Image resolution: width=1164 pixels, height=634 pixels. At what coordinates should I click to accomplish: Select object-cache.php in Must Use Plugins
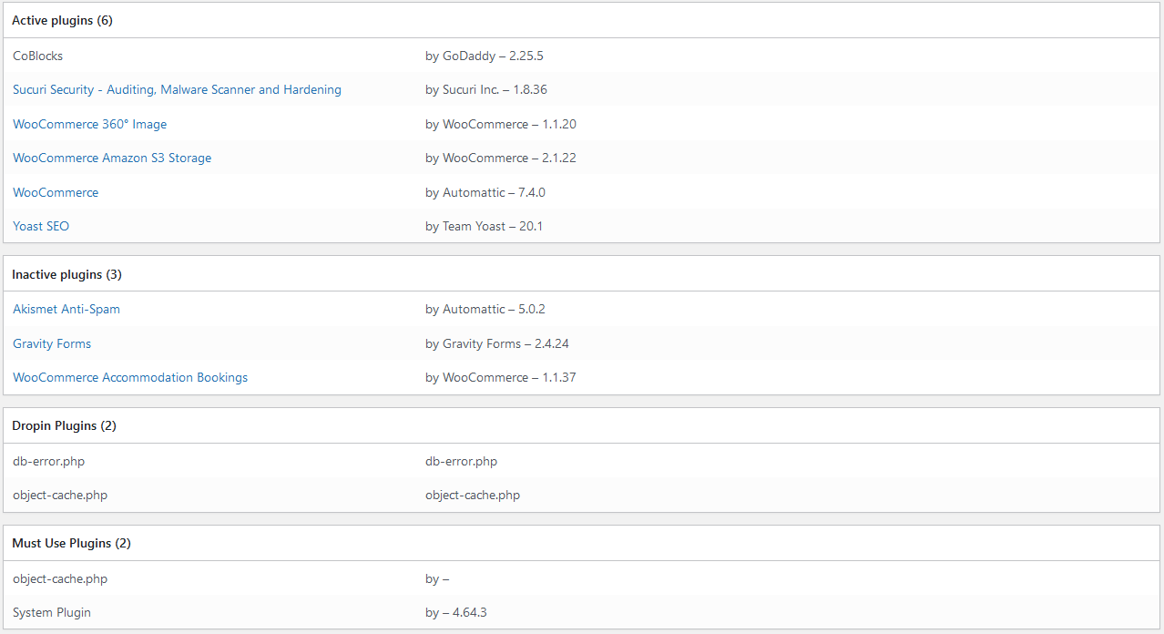pyautogui.click(x=60, y=578)
